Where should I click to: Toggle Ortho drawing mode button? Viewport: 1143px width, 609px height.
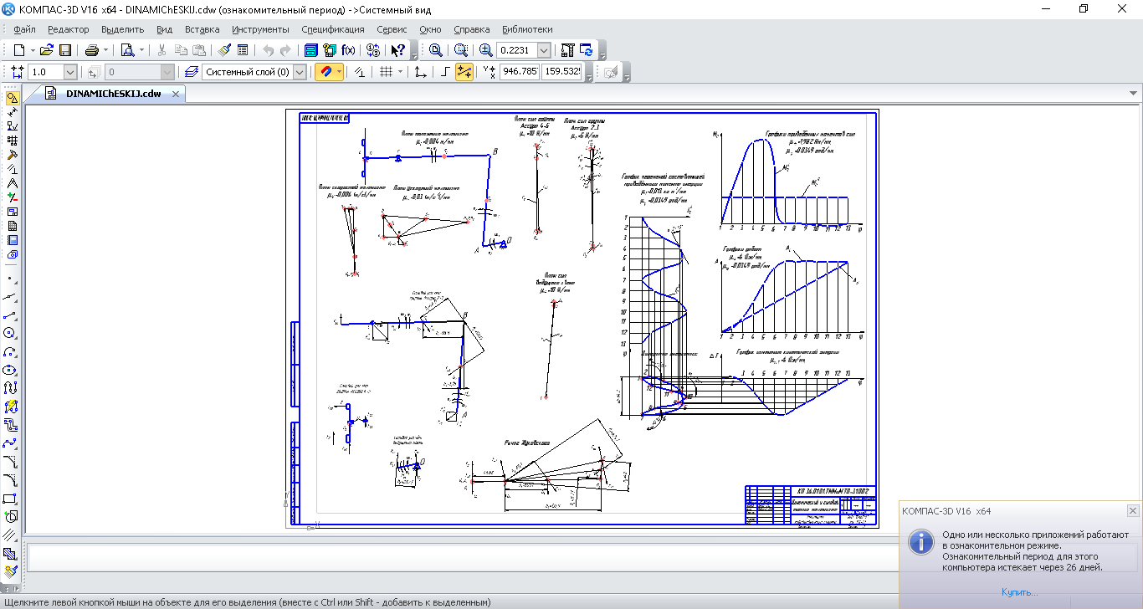445,72
